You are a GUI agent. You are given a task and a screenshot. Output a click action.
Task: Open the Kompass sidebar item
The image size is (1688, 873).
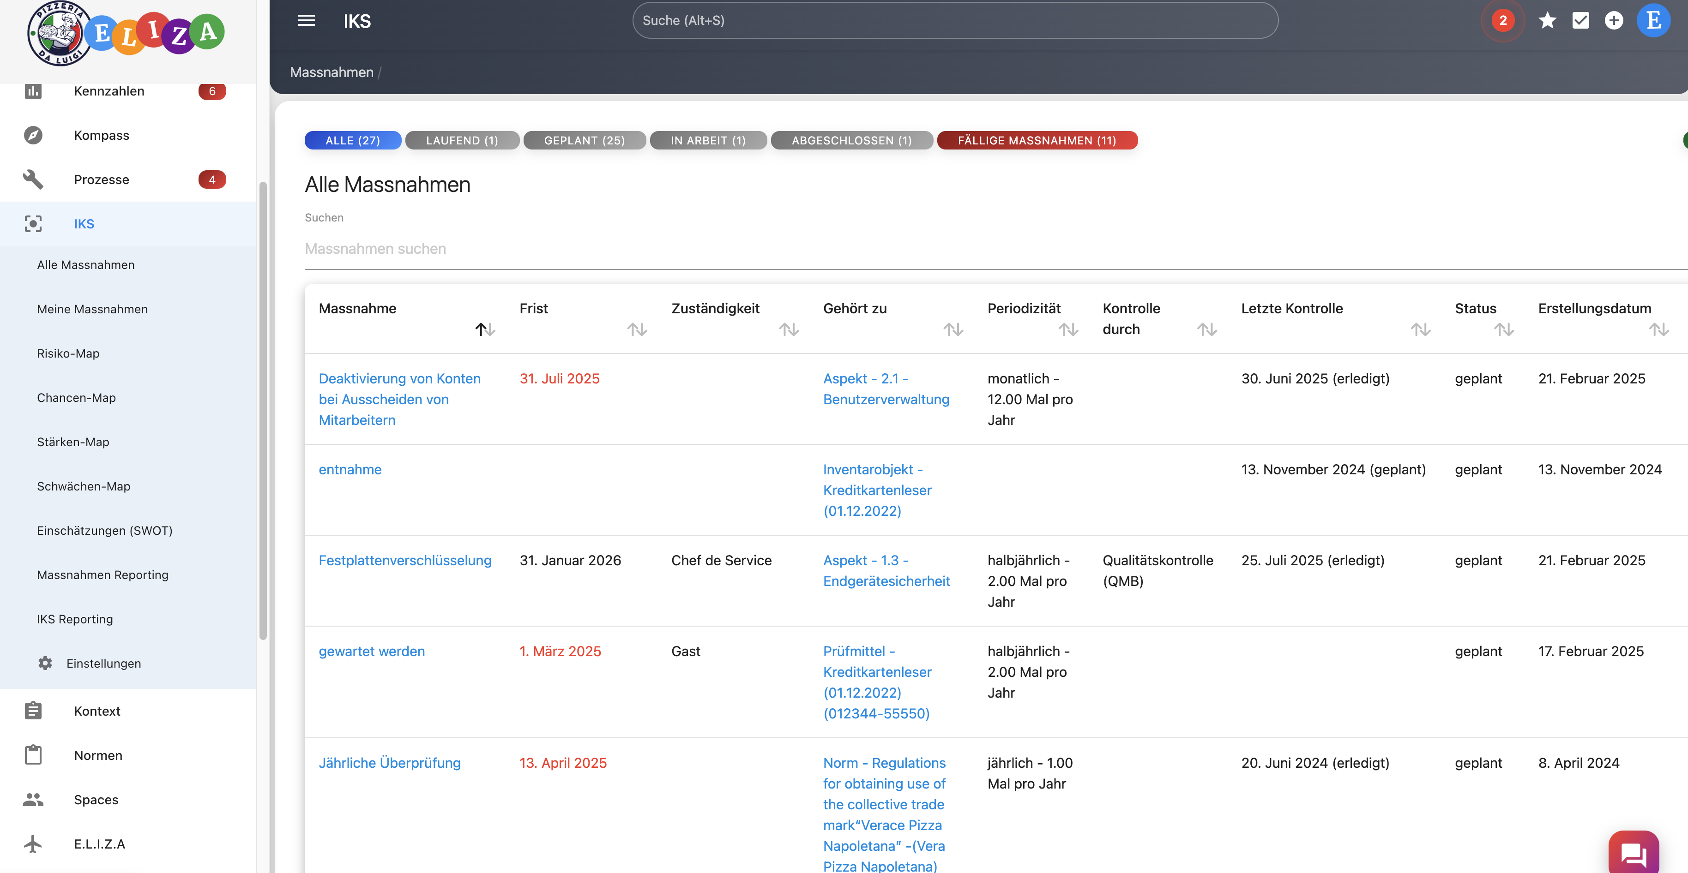(x=102, y=136)
